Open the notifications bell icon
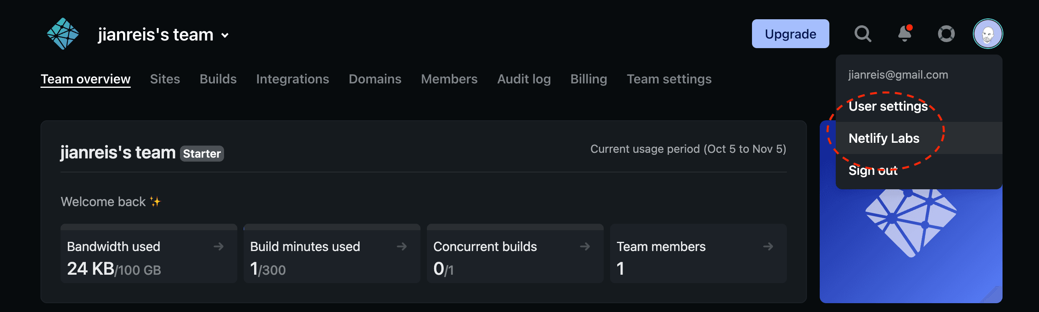Image resolution: width=1039 pixels, height=312 pixels. 905,34
